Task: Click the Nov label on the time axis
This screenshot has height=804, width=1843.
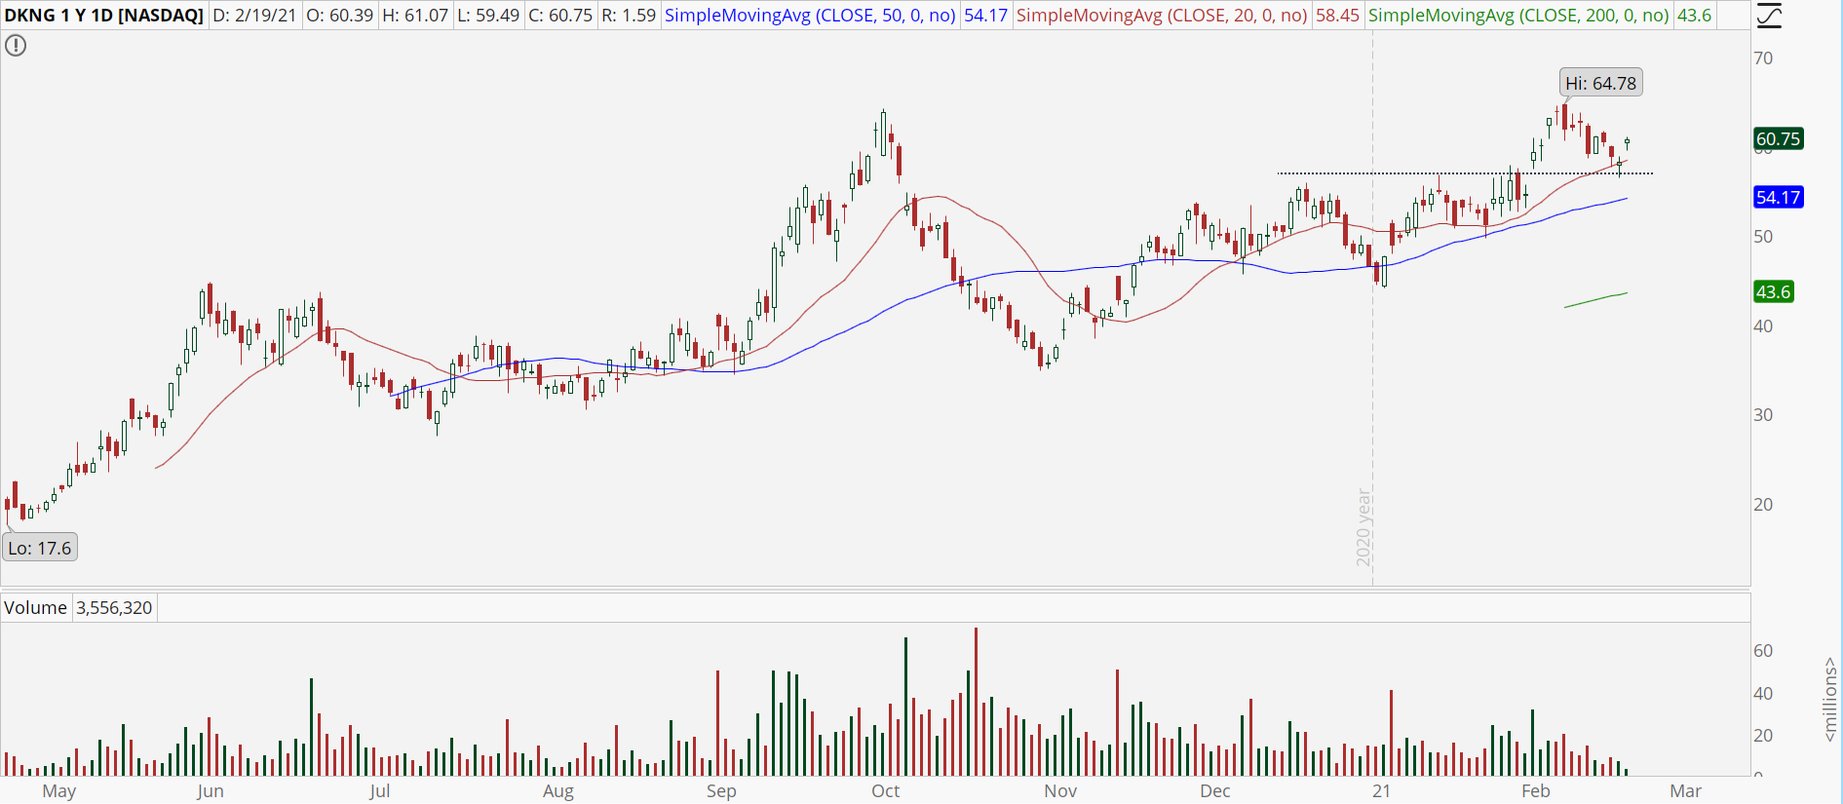Action: (x=1060, y=791)
